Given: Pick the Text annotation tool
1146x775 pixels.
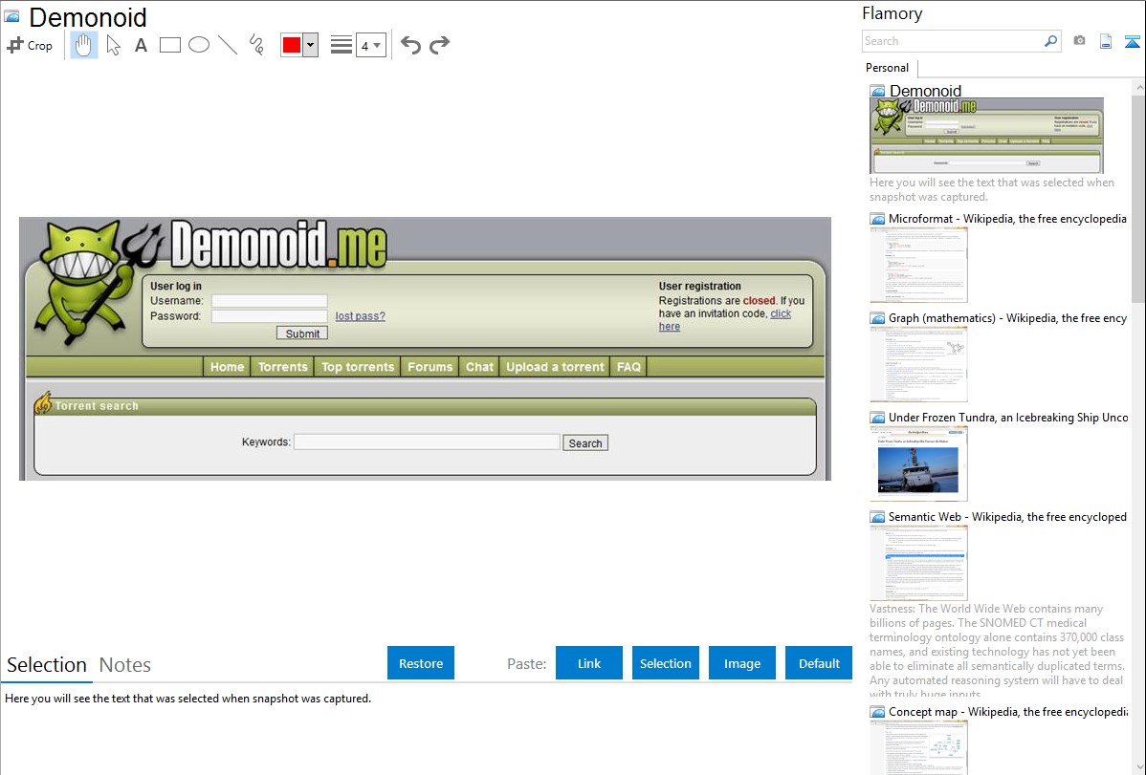Looking at the screenshot, I should point(141,45).
